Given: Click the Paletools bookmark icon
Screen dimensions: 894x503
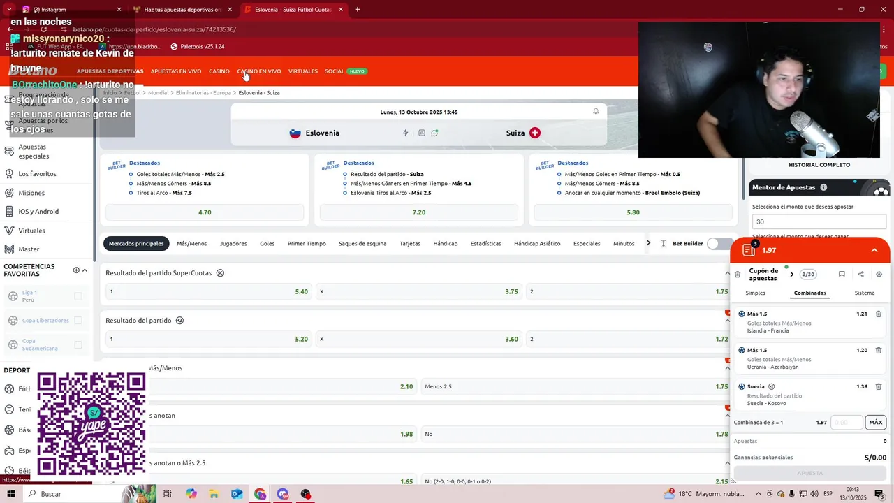Looking at the screenshot, I should (x=175, y=46).
